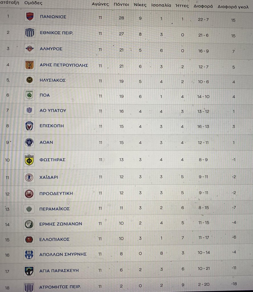Click the Διαφορά γκολ column header
Image resolution: width=253 pixels, height=292 pixels.
tap(233, 7)
